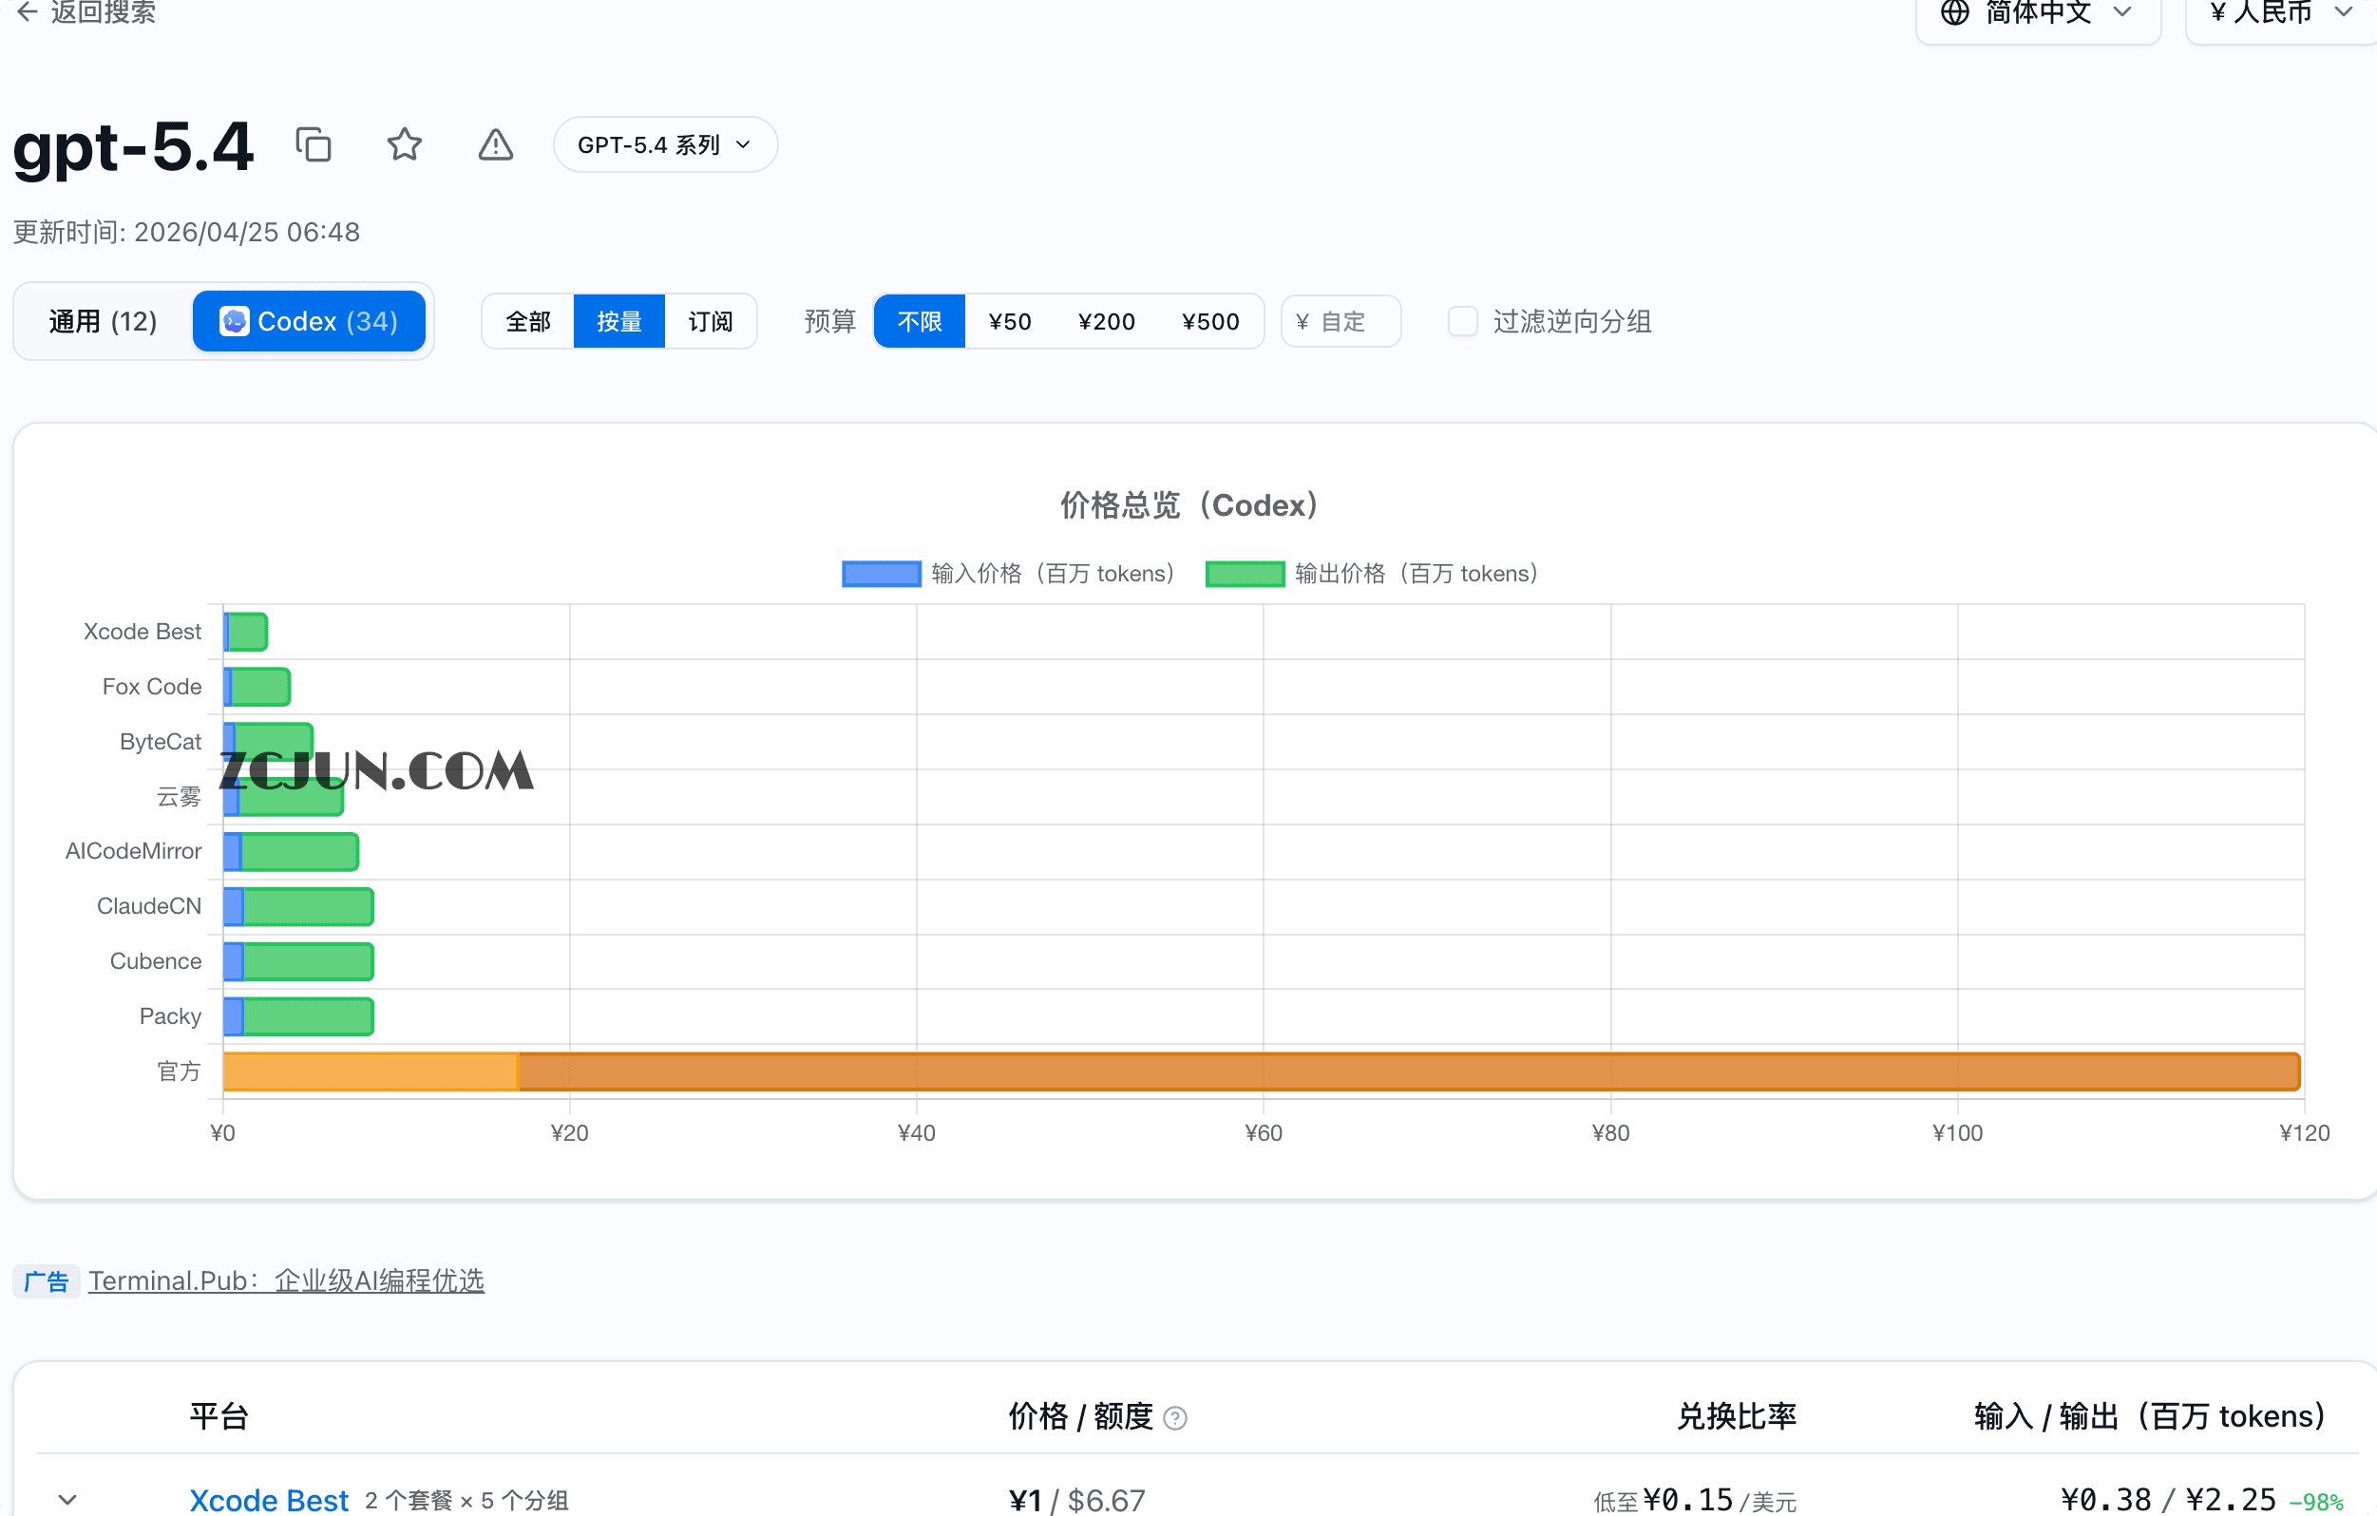Click the 更新时间 2026/04/25 06:48 text

(x=186, y=233)
